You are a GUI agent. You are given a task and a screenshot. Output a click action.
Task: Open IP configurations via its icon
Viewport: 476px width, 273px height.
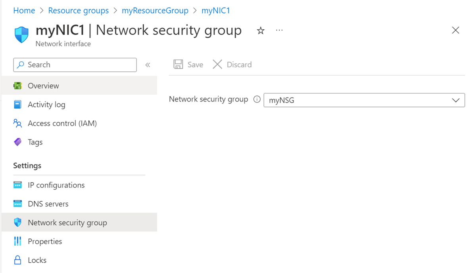[x=17, y=185]
